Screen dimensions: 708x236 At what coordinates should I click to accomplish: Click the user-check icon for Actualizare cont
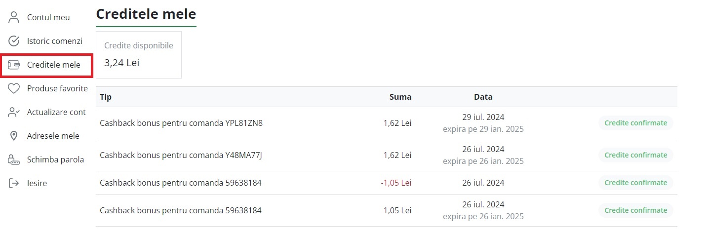(x=14, y=112)
